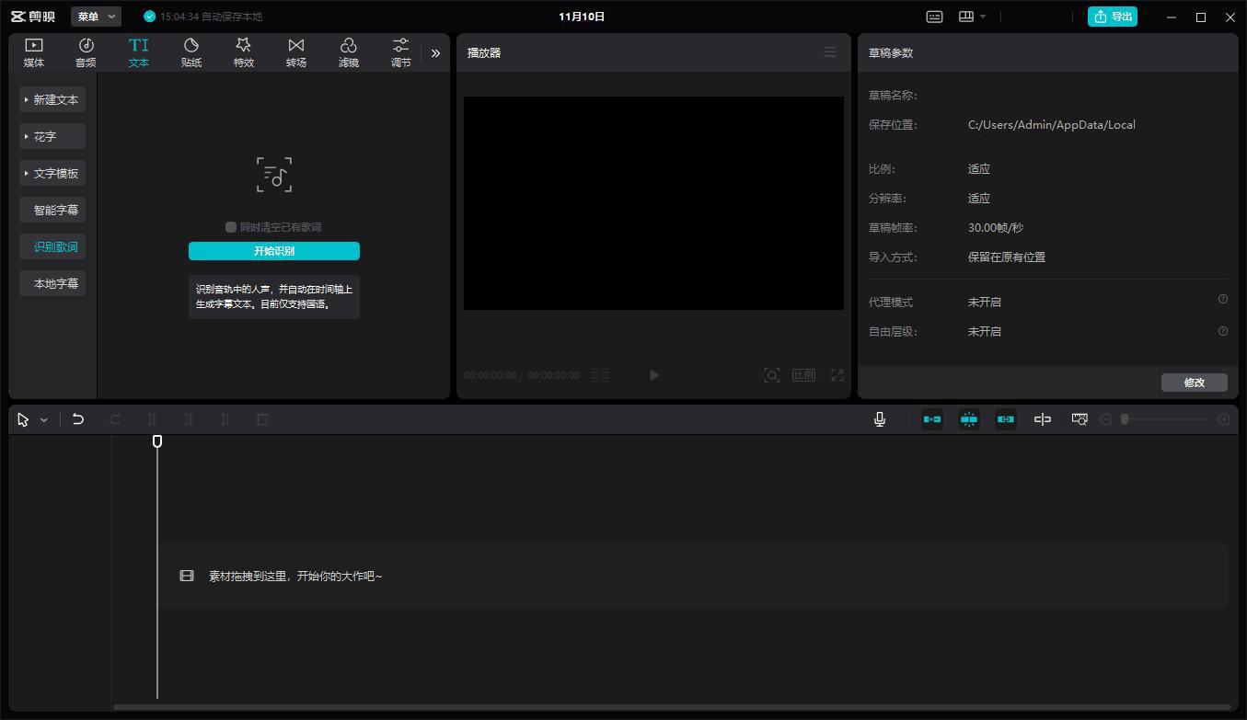Screen dimensions: 1247x720
Task: Toggle auto-snap on the timeline
Action: tap(969, 419)
